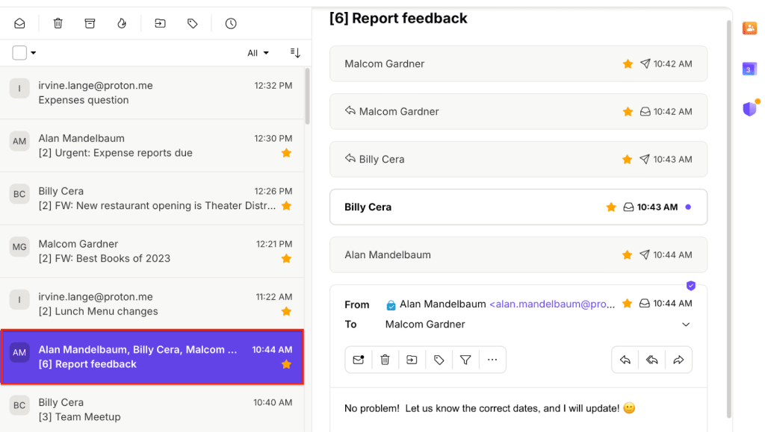
Task: Open the move to folder tool
Action: click(x=160, y=23)
